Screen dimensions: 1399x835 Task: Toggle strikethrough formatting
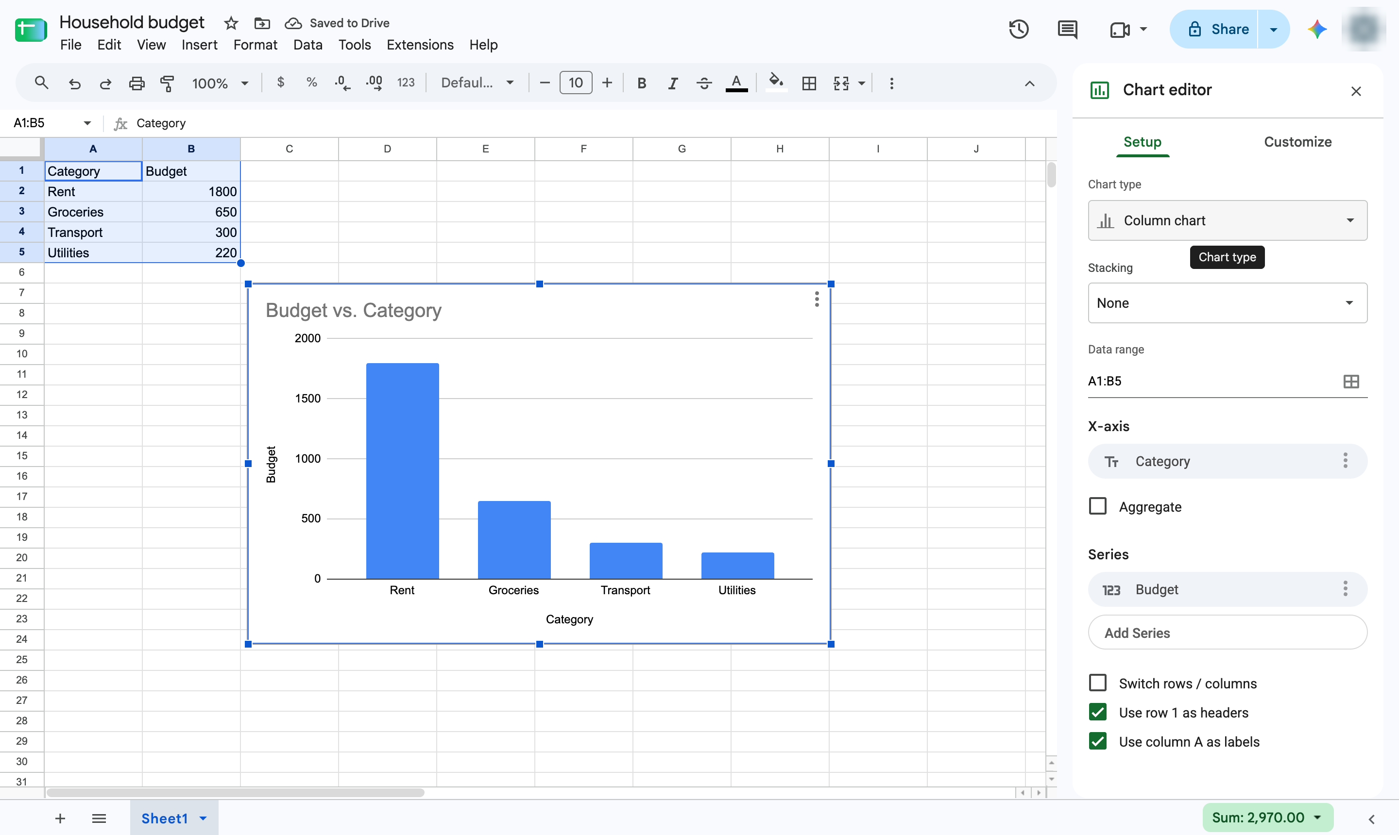point(704,83)
